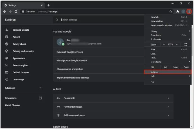Expand Passwords row chevron

[168, 98]
